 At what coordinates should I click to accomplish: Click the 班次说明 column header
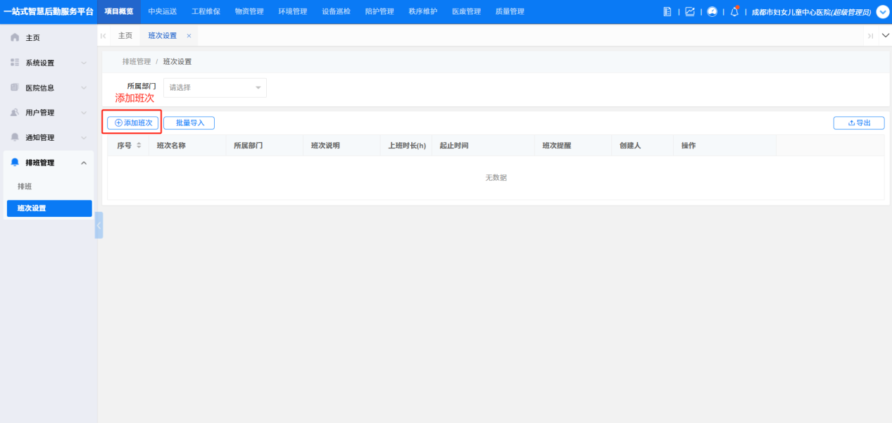point(325,146)
